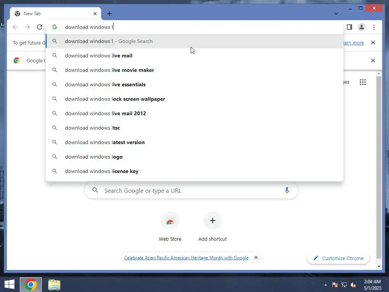Dismiss the Google Chrome default browser bar
Viewport: 389px width, 292px height.
373,60
